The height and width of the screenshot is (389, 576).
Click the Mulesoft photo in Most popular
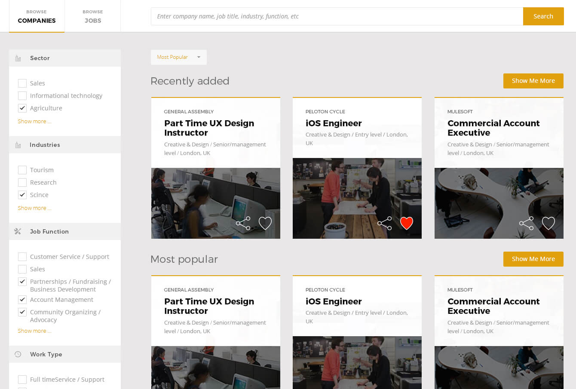click(499, 368)
